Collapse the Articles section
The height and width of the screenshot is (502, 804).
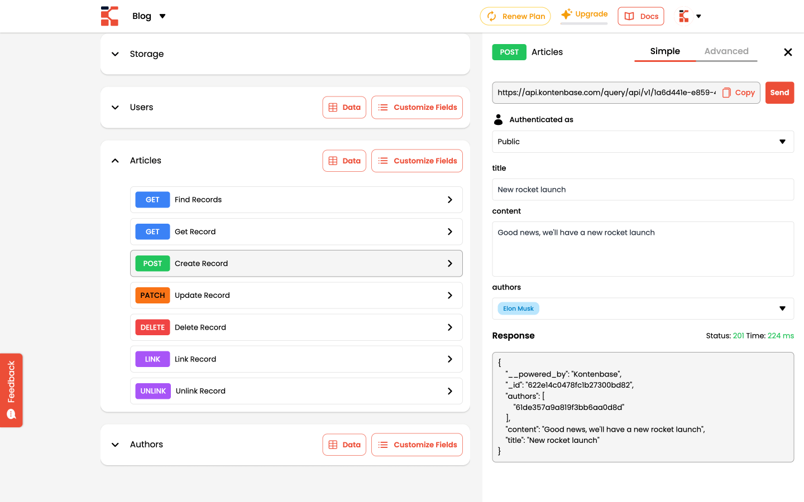115,161
